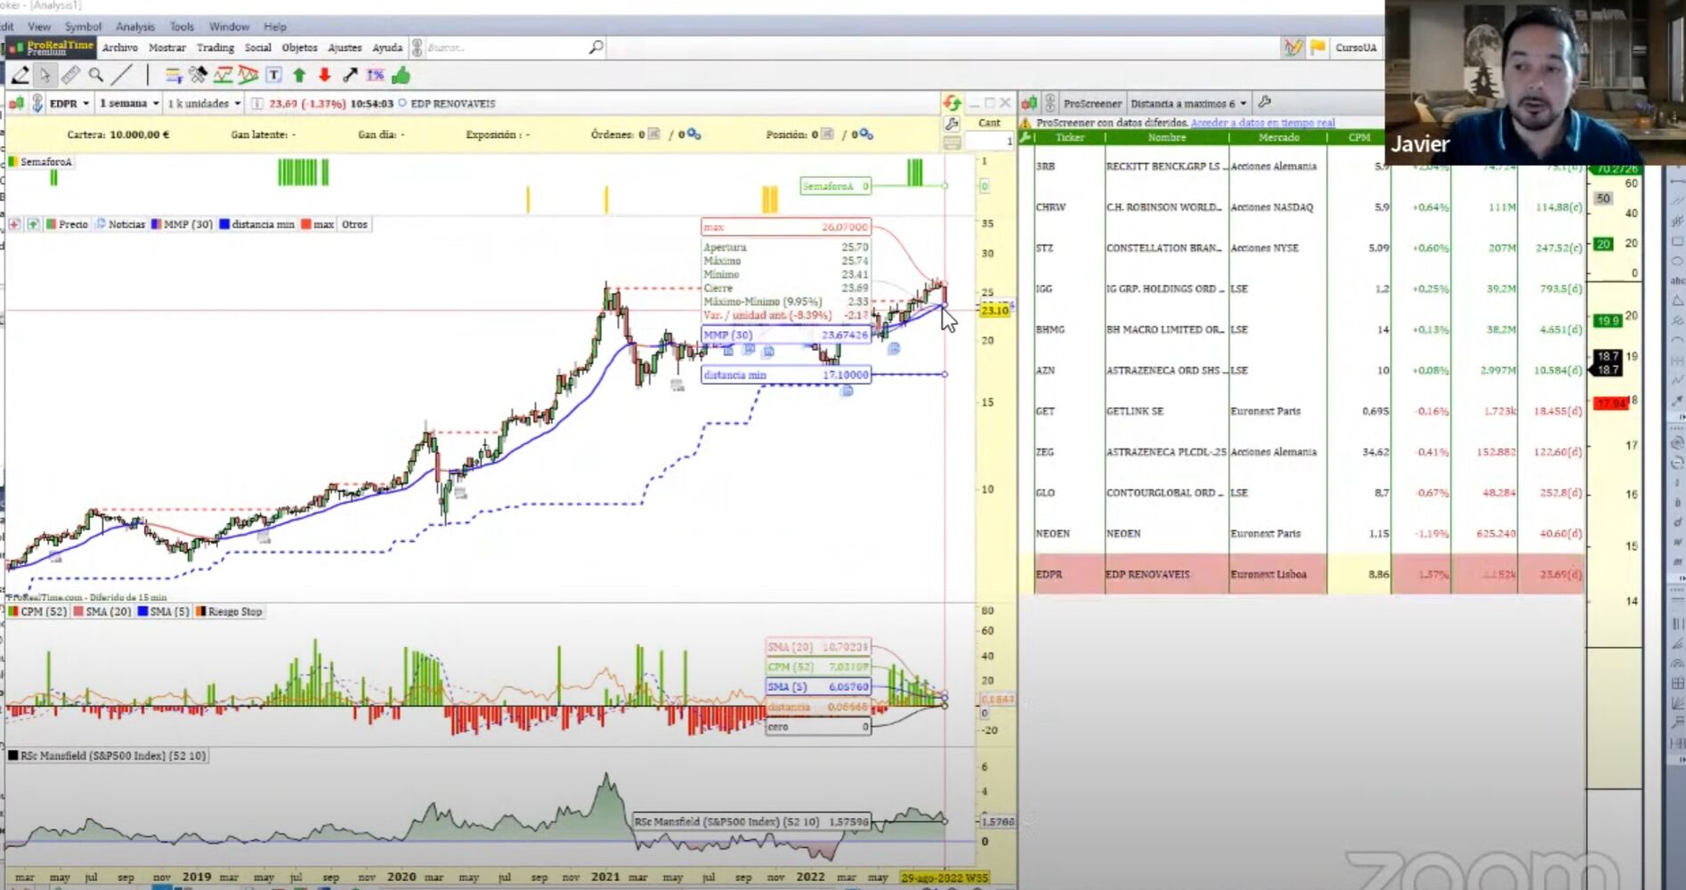Open the Trading menu
This screenshot has width=1686, height=890.
(x=215, y=47)
